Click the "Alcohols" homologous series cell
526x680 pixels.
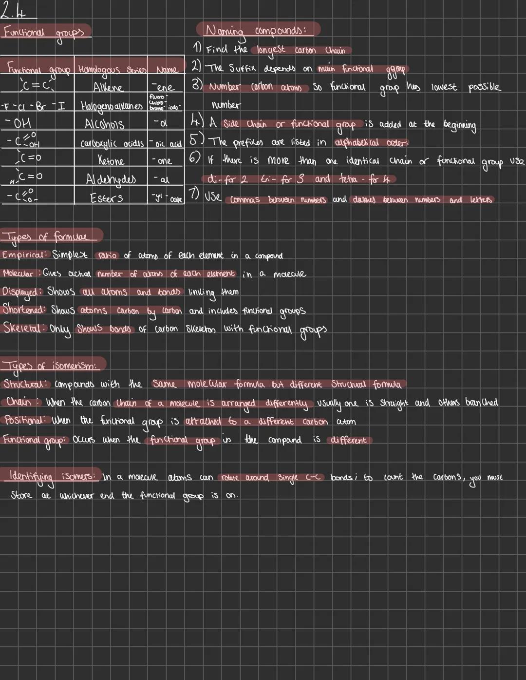point(104,124)
